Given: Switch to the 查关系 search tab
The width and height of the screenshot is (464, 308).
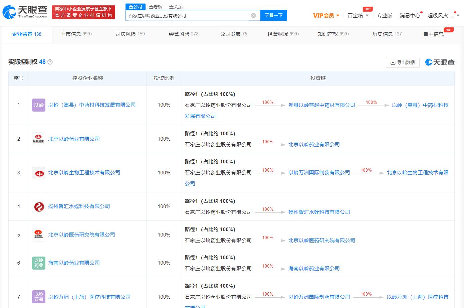Looking at the screenshot, I should coord(176,7).
